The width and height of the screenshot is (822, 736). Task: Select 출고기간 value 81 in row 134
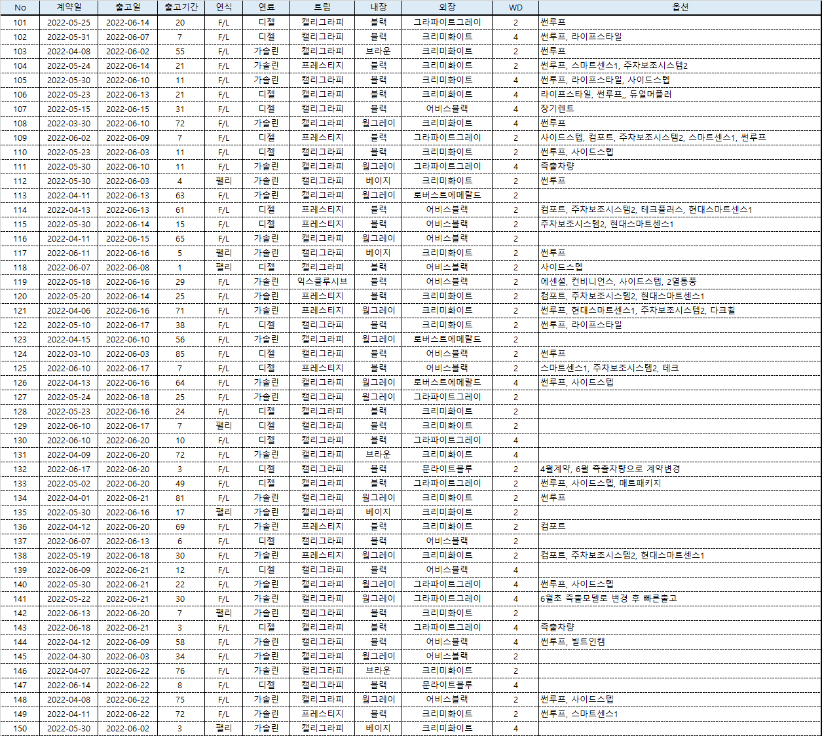tap(180, 498)
